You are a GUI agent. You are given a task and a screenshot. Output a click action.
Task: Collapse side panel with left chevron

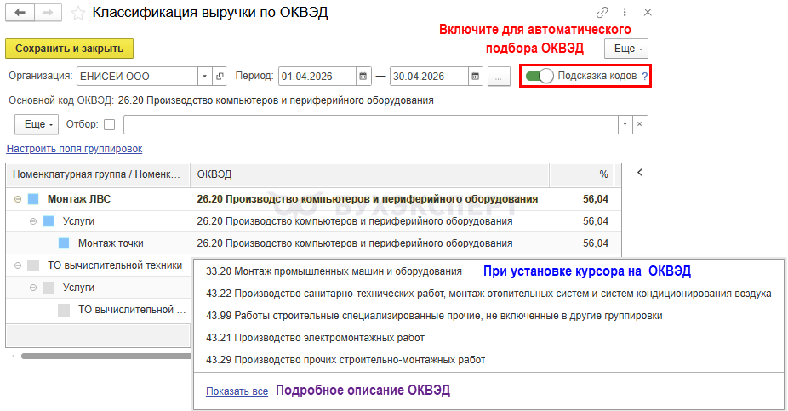pyautogui.click(x=640, y=173)
